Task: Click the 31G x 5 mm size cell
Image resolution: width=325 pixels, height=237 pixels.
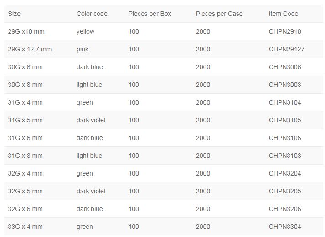Action: point(26,120)
